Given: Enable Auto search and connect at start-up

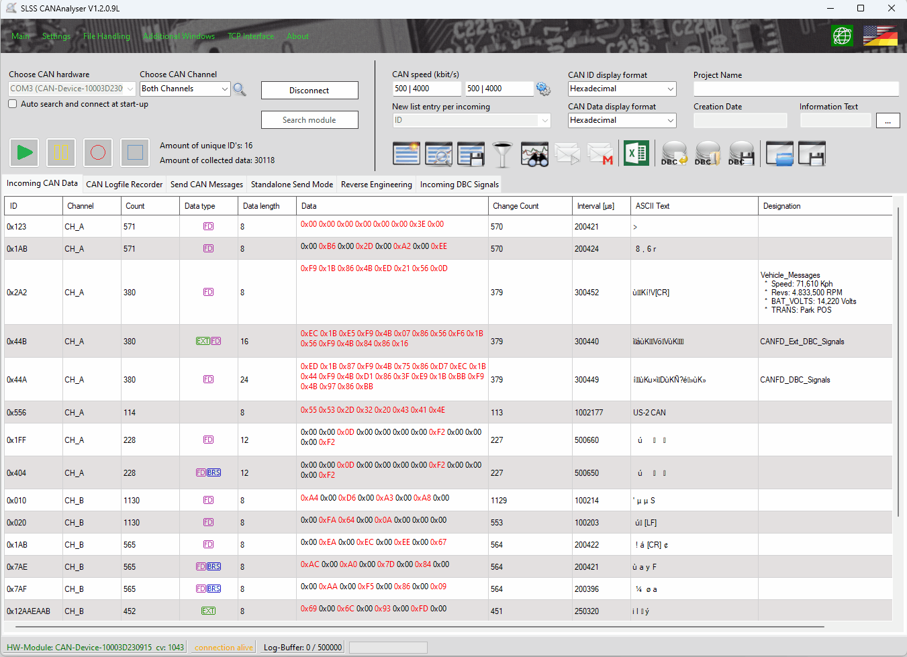Looking at the screenshot, I should [11, 104].
